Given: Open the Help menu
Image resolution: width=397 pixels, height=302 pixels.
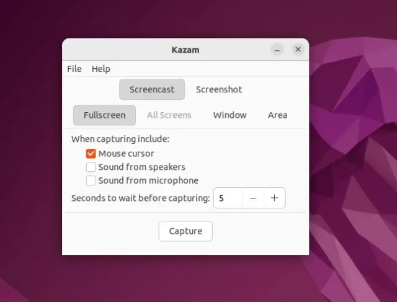Looking at the screenshot, I should [x=100, y=69].
